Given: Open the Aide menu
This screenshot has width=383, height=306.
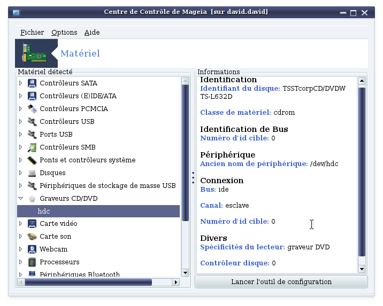Looking at the screenshot, I should (92, 33).
